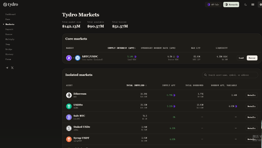Sort by Total Supplied column header
This screenshot has height=148, width=262.
(x=136, y=85)
